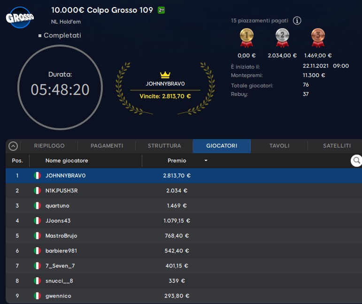Select the Giocatori tab
This screenshot has height=304, width=362.
pyautogui.click(x=222, y=146)
